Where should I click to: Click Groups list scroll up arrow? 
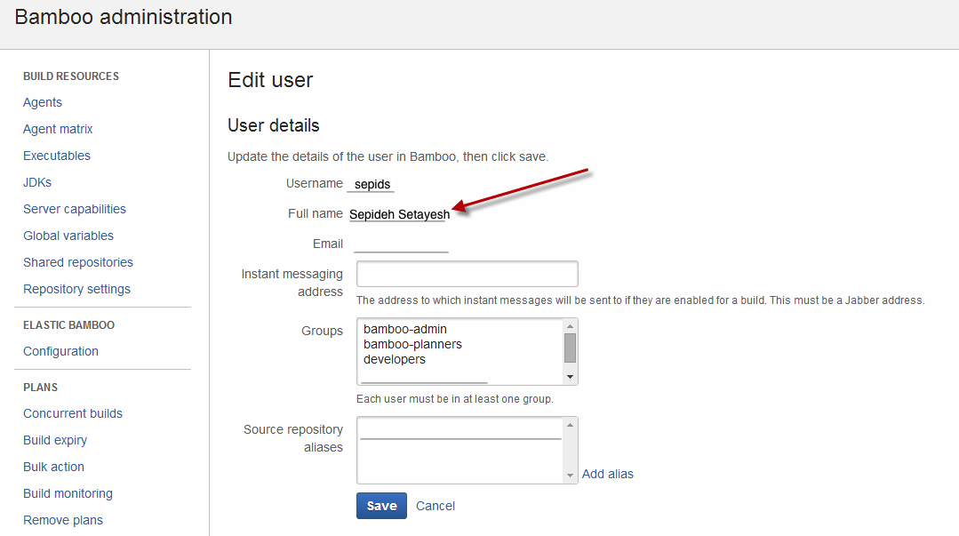(x=570, y=326)
